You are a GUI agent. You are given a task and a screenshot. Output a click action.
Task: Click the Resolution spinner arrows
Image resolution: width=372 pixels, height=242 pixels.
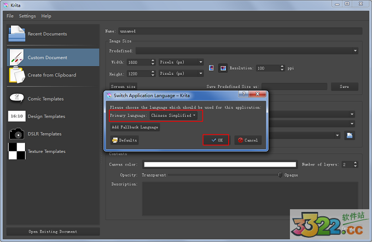(282, 68)
